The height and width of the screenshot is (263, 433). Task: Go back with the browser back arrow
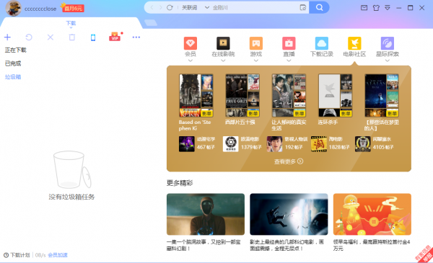pyautogui.click(x=152, y=8)
